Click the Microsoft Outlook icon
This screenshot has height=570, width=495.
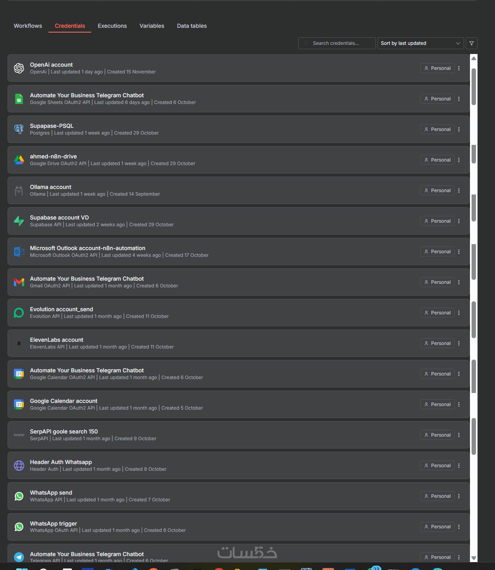pyautogui.click(x=19, y=252)
